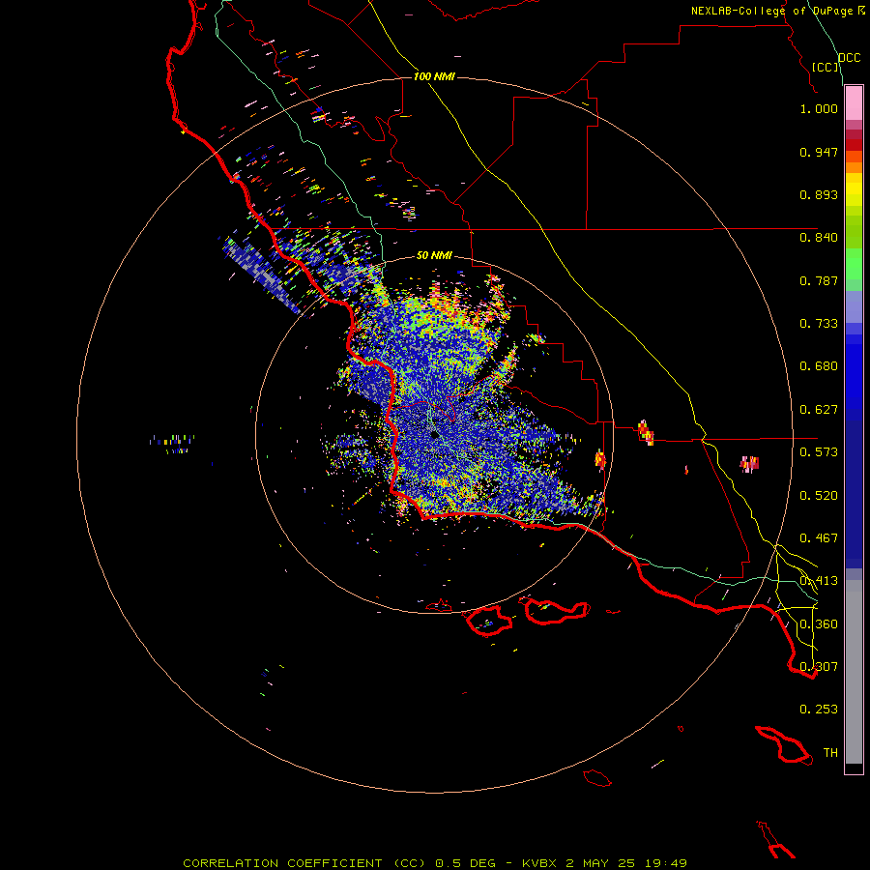Click the DCC label above the color scale
This screenshot has height=870, width=870.
(x=849, y=57)
